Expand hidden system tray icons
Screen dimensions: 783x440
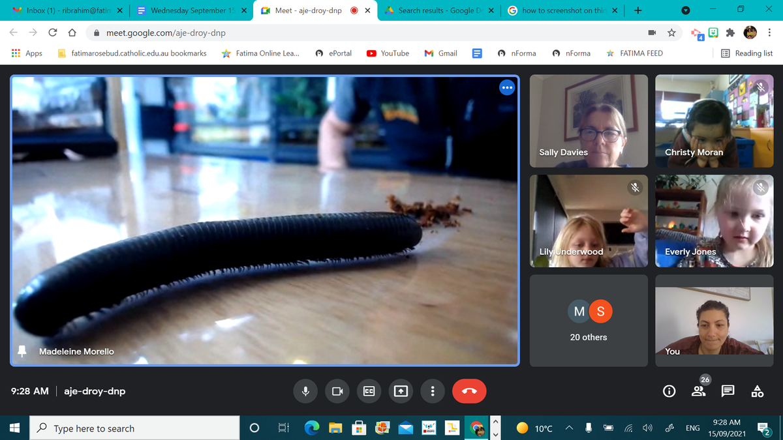[569, 428]
